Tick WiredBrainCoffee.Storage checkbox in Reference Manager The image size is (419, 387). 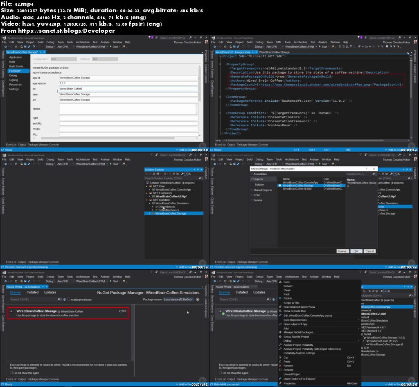point(280,186)
